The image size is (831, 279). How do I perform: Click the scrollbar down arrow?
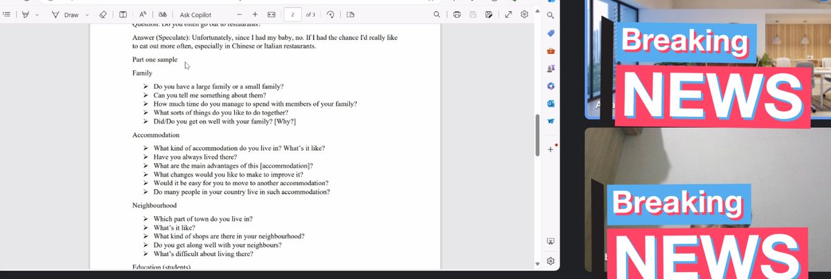click(x=537, y=264)
